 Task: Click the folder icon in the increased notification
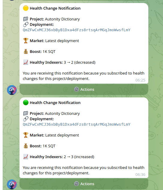click(25, 113)
